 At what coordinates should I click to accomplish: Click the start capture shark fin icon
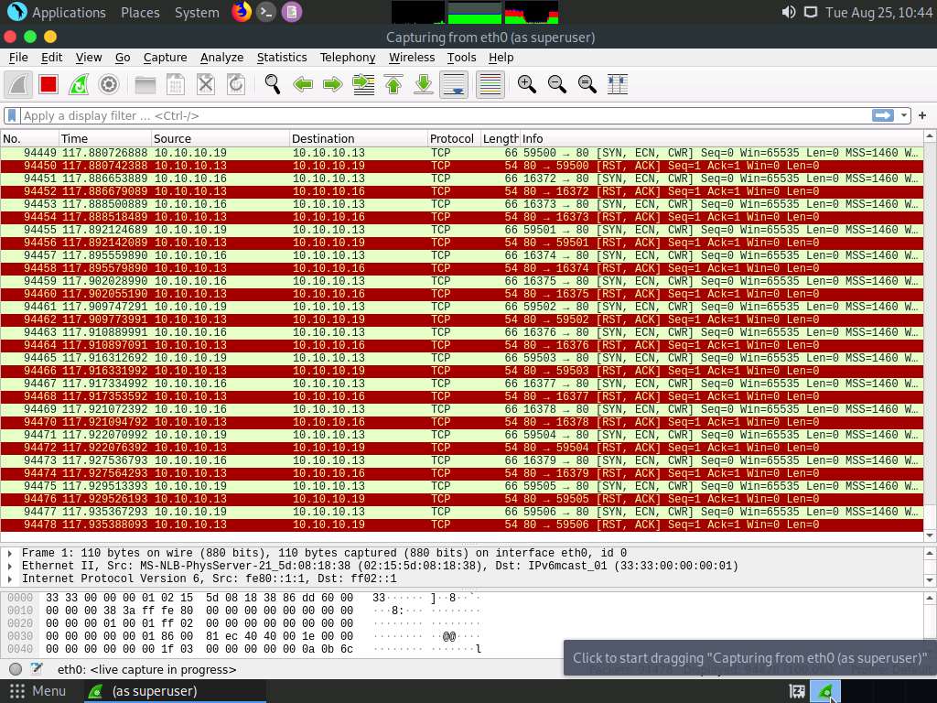tap(18, 84)
